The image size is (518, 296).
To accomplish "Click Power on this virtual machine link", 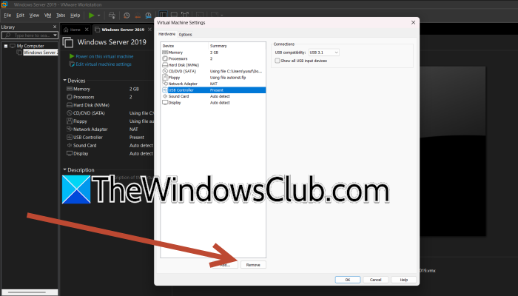I will coord(104,56).
